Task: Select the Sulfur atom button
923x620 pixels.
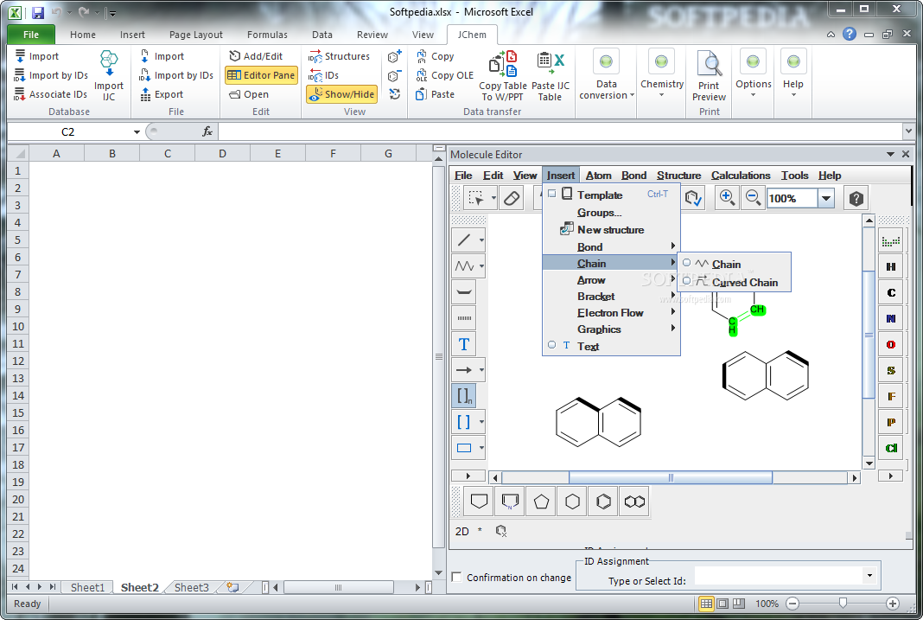Action: (891, 370)
